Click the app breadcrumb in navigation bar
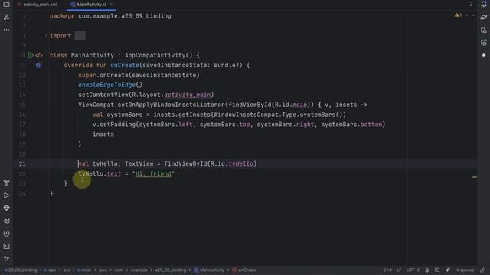 (x=50, y=270)
